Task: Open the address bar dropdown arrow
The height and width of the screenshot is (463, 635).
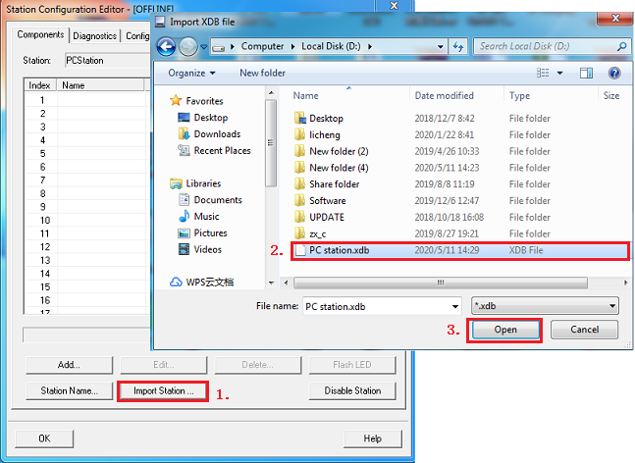Action: tap(440, 46)
